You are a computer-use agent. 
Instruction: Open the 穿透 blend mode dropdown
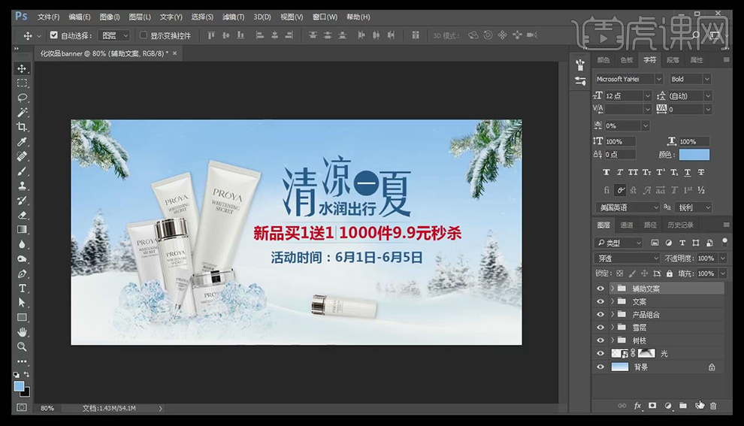click(x=627, y=258)
